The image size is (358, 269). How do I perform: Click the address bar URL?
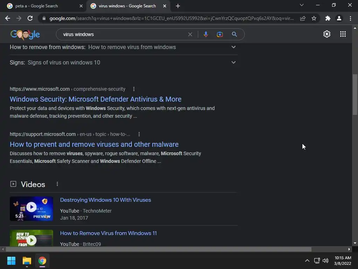tap(171, 18)
